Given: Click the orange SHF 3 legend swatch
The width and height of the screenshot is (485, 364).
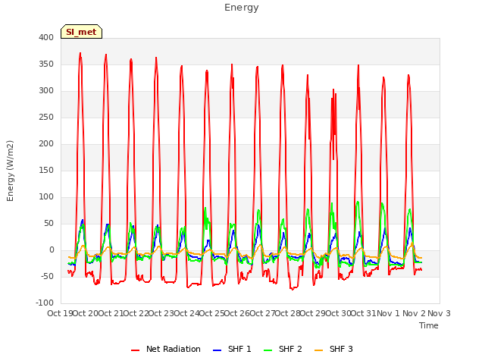Looking at the screenshot, I should (318, 350).
